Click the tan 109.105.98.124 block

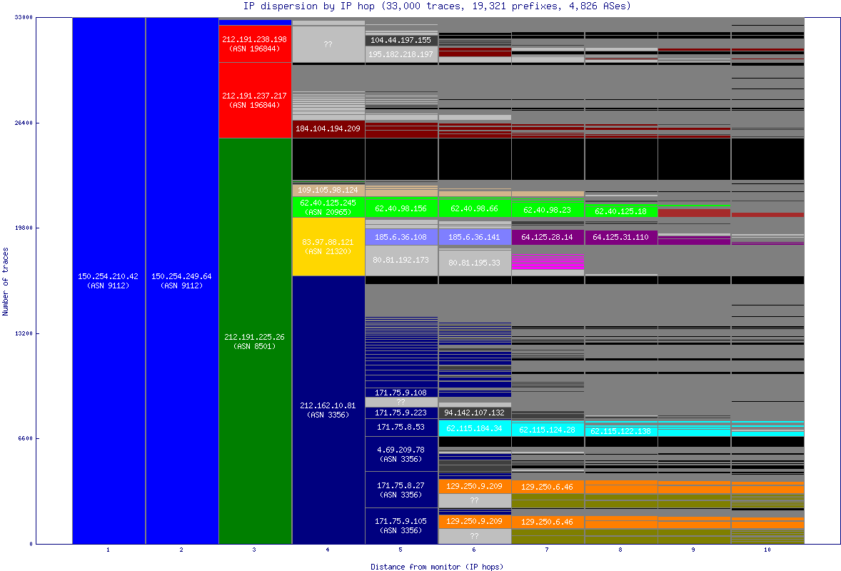[328, 190]
